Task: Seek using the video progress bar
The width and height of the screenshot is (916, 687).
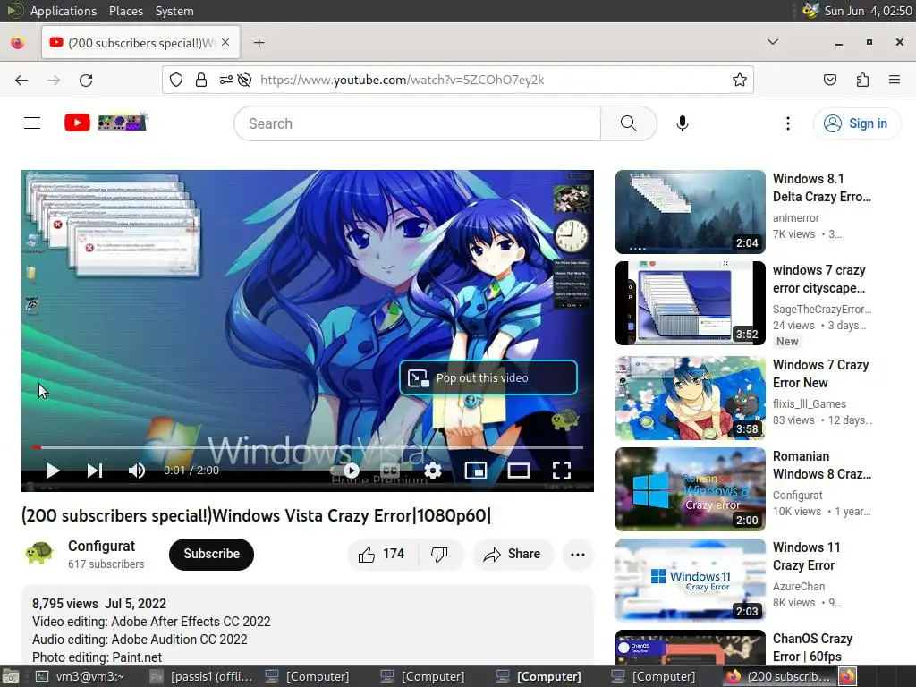Action: point(308,447)
